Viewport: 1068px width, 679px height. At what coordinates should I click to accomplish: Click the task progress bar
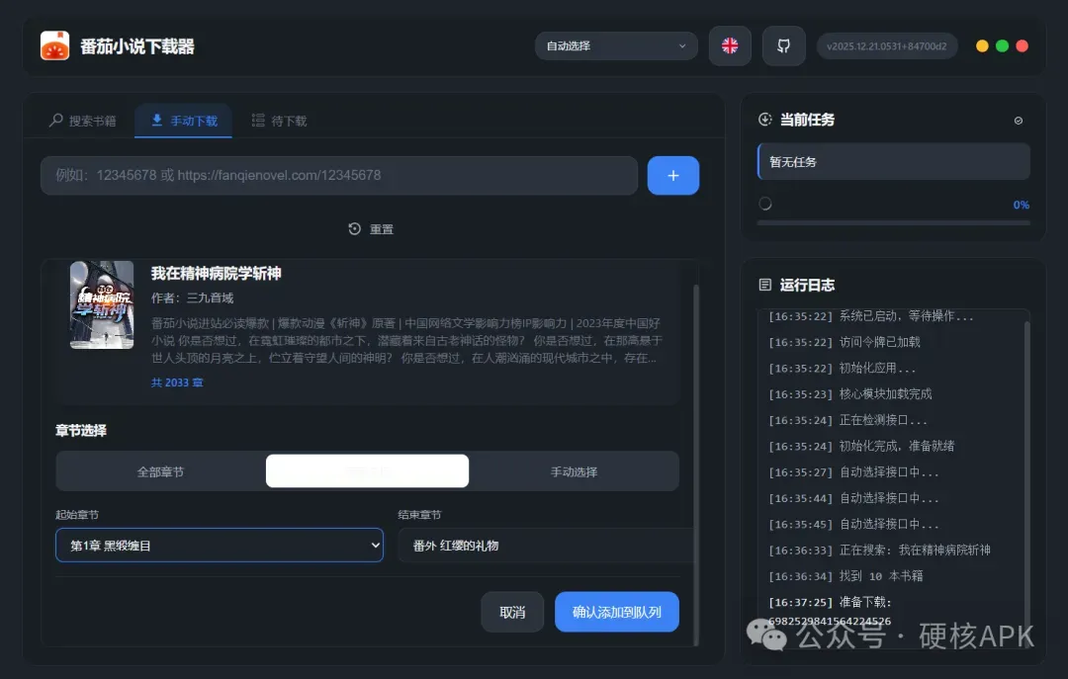894,222
